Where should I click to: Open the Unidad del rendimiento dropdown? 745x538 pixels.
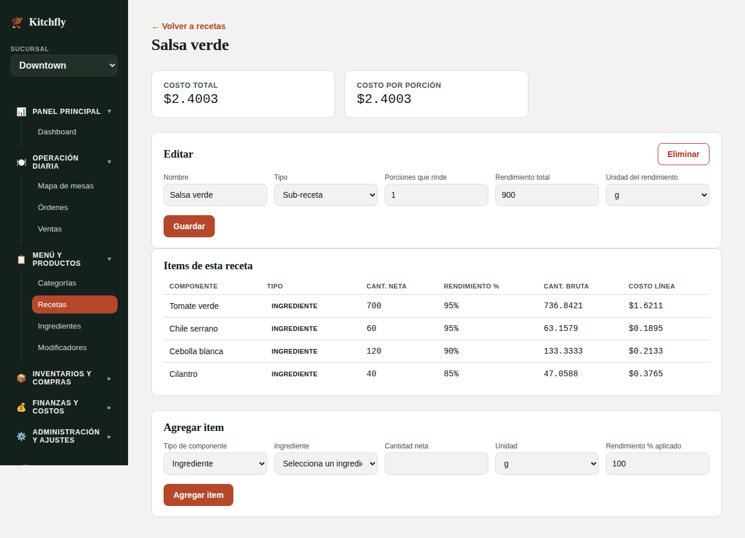pos(658,195)
